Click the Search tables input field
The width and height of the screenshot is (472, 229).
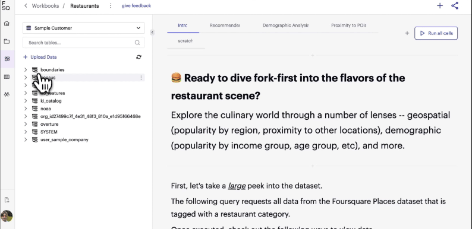pyautogui.click(x=83, y=43)
